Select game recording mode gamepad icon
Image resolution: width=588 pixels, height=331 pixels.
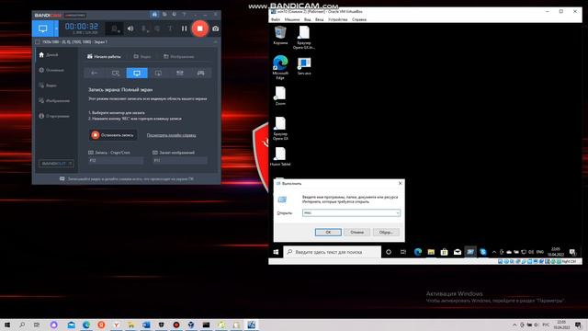[201, 73]
